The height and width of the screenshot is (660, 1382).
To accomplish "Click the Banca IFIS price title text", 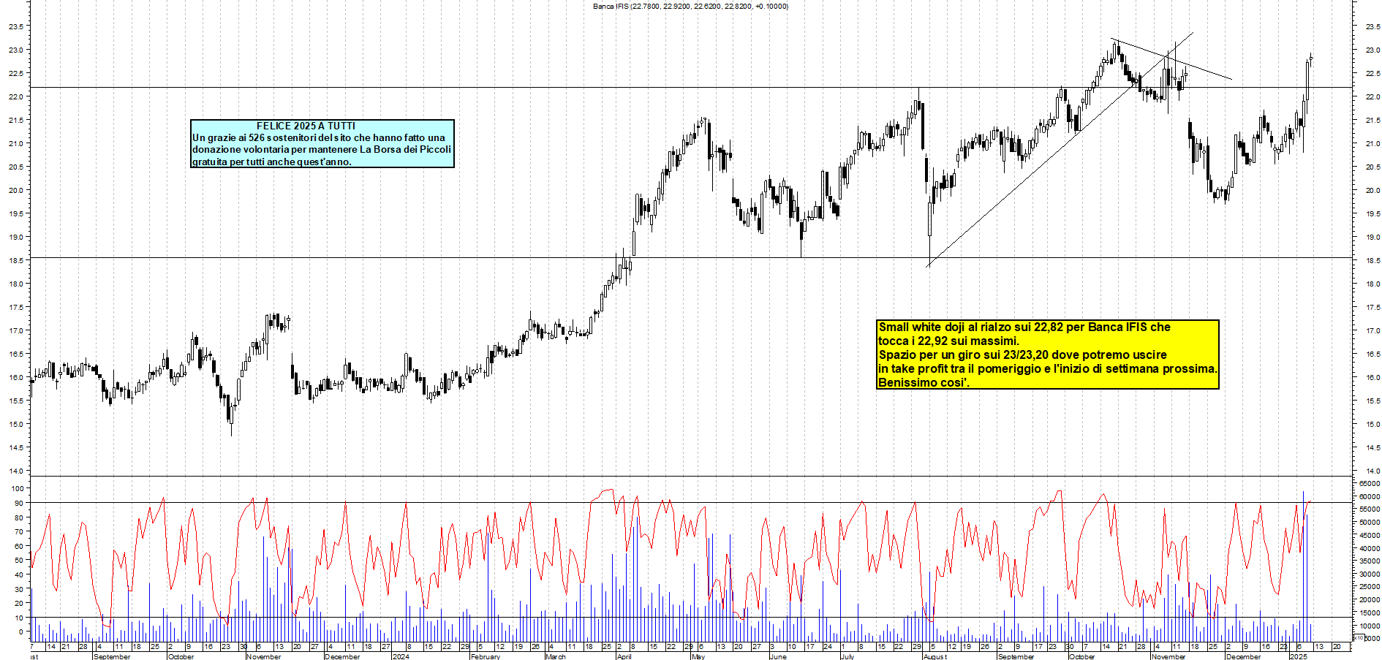I will 690,6.
